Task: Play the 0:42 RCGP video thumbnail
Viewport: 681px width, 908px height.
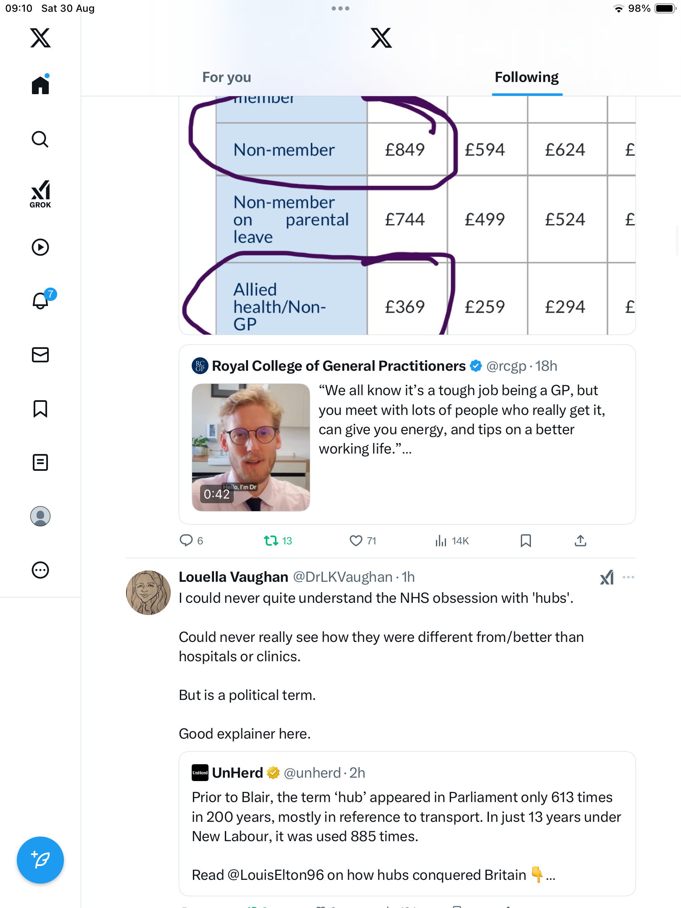Action: tap(251, 447)
